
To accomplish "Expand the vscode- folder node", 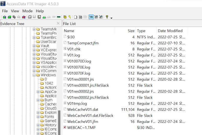I will tap(34, 67).
